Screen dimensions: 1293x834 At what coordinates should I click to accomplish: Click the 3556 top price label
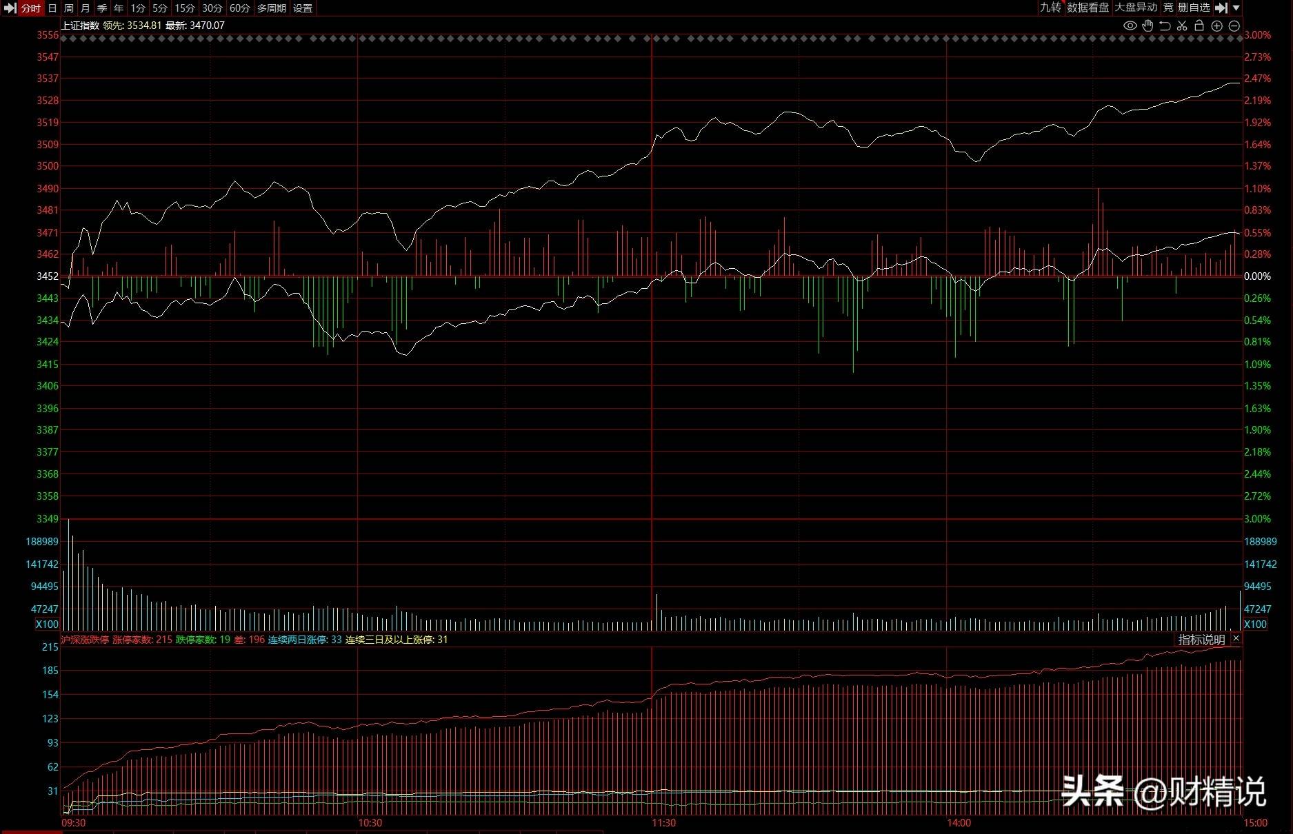point(48,35)
